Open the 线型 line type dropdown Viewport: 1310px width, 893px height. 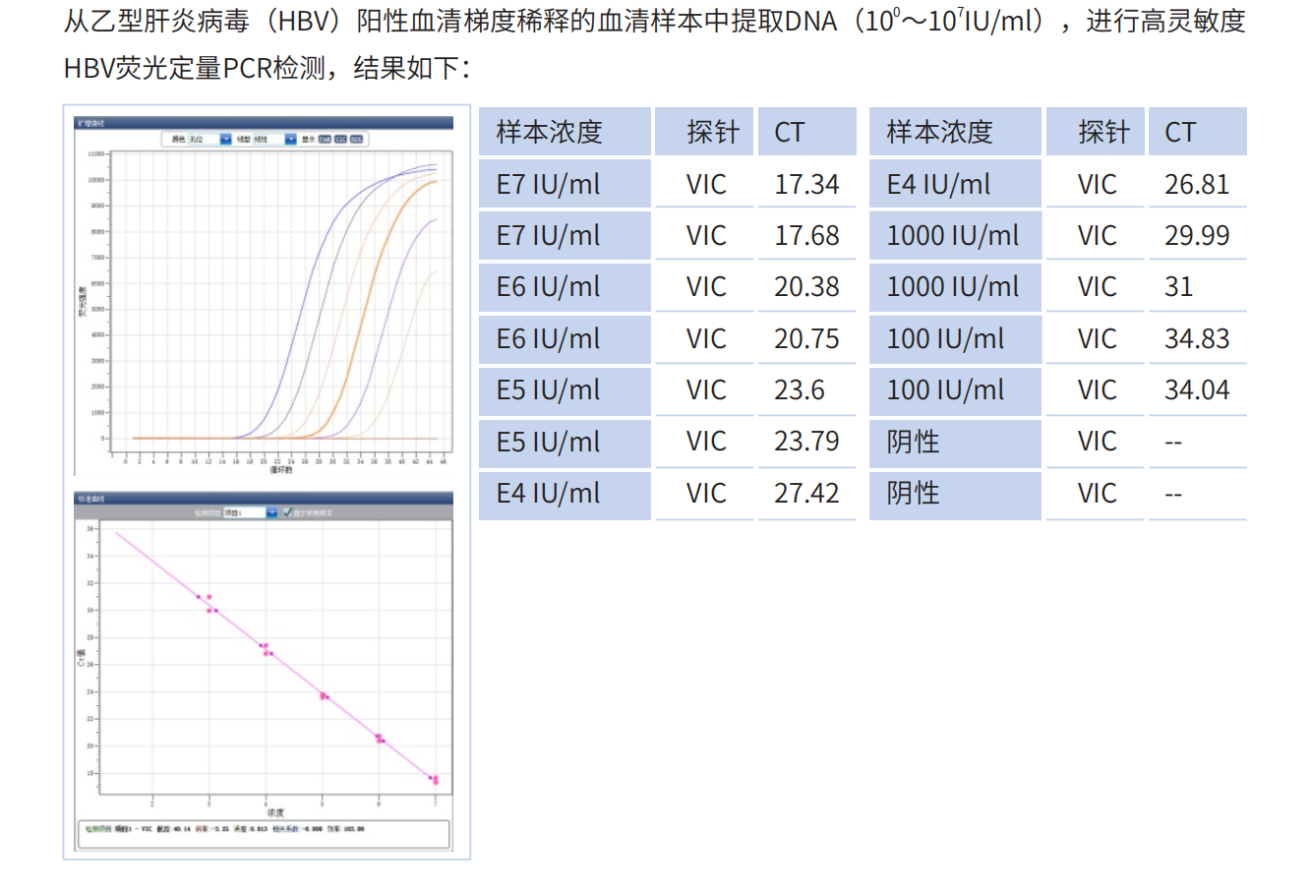click(x=290, y=140)
